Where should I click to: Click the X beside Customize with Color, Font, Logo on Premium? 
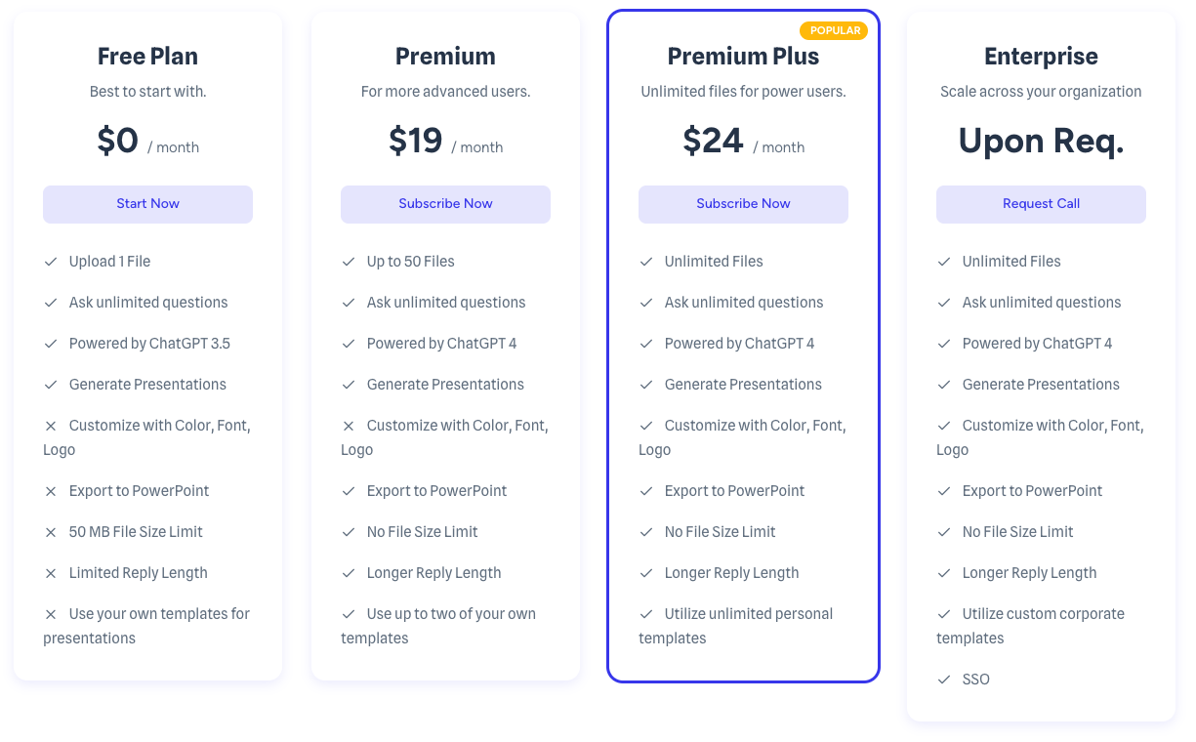349,426
